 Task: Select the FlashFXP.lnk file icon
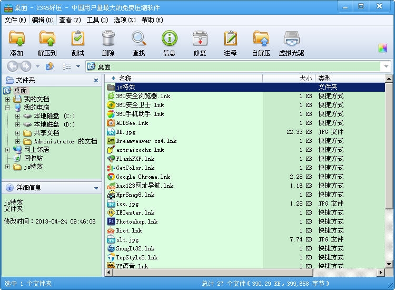click(x=111, y=159)
